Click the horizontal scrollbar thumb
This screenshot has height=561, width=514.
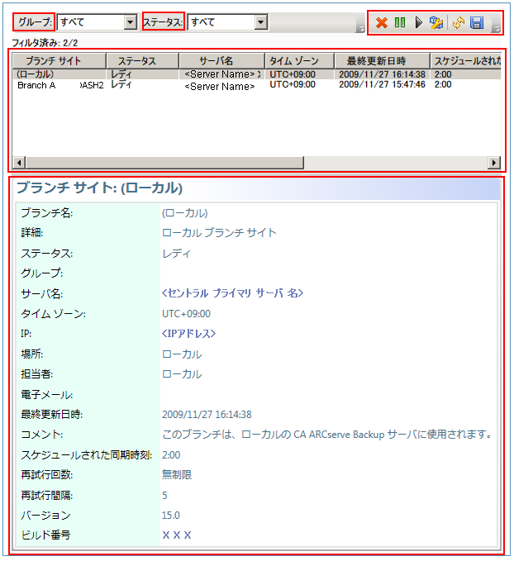pos(164,163)
